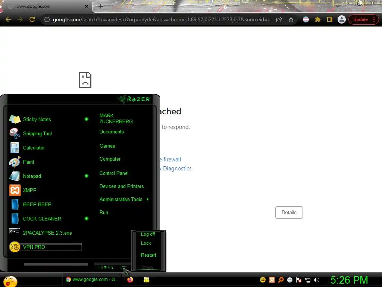Screen dimensions: 382x287
Task: Switch to the www.google.com taskbar window
Action: click(93, 280)
